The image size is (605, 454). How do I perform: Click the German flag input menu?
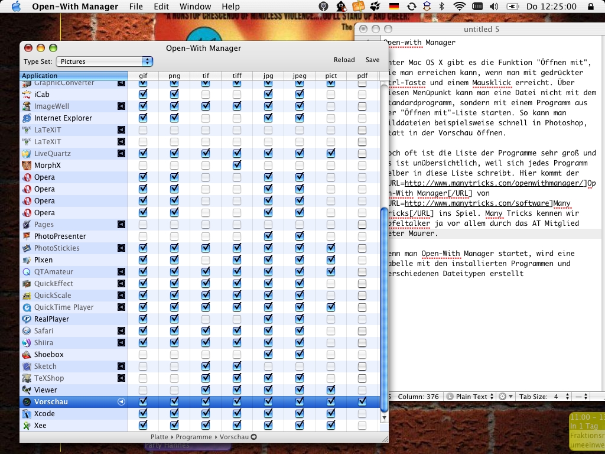click(x=394, y=6)
